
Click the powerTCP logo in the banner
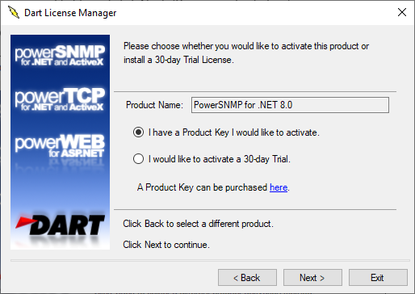tap(60, 99)
